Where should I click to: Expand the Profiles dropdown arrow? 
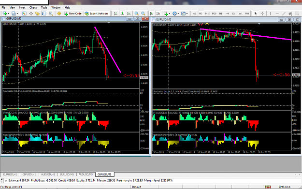click(x=17, y=14)
